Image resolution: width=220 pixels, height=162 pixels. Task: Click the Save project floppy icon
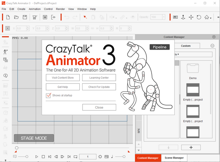coord(25,17)
